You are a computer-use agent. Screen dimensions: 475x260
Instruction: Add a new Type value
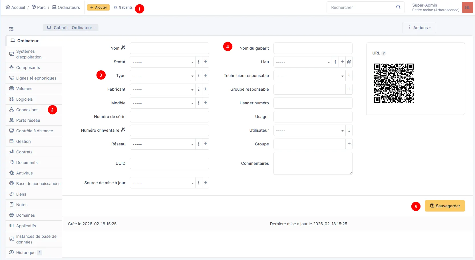(206, 76)
